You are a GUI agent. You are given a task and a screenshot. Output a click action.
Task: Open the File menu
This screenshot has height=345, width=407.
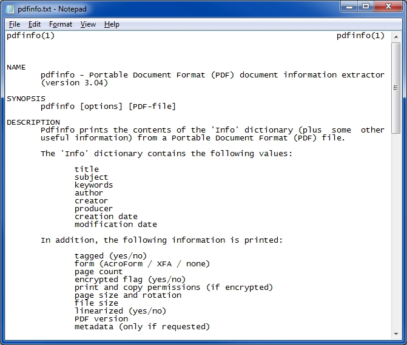pyautogui.click(x=15, y=24)
